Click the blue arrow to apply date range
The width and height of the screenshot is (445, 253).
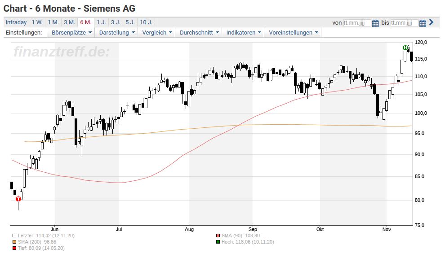click(432, 22)
